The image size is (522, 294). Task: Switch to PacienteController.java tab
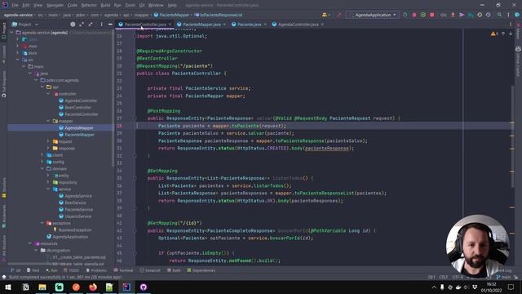point(145,24)
